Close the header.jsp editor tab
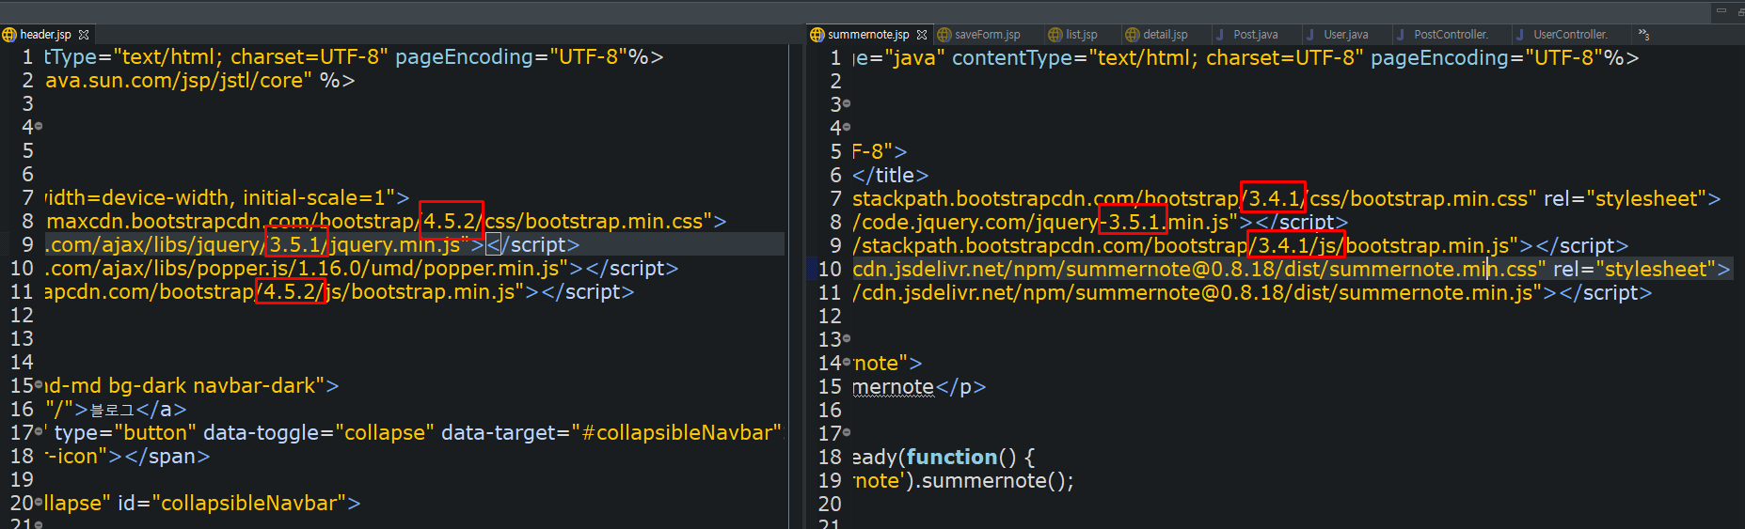 tap(84, 35)
